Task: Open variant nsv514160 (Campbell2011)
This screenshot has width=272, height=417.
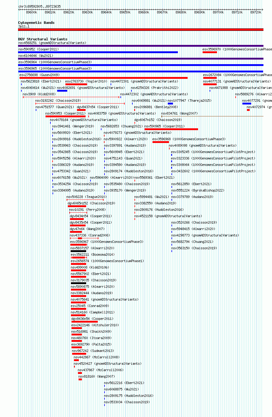Action: [93, 312]
